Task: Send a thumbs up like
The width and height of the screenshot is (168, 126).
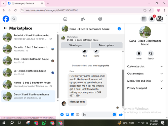Action: coord(121,115)
